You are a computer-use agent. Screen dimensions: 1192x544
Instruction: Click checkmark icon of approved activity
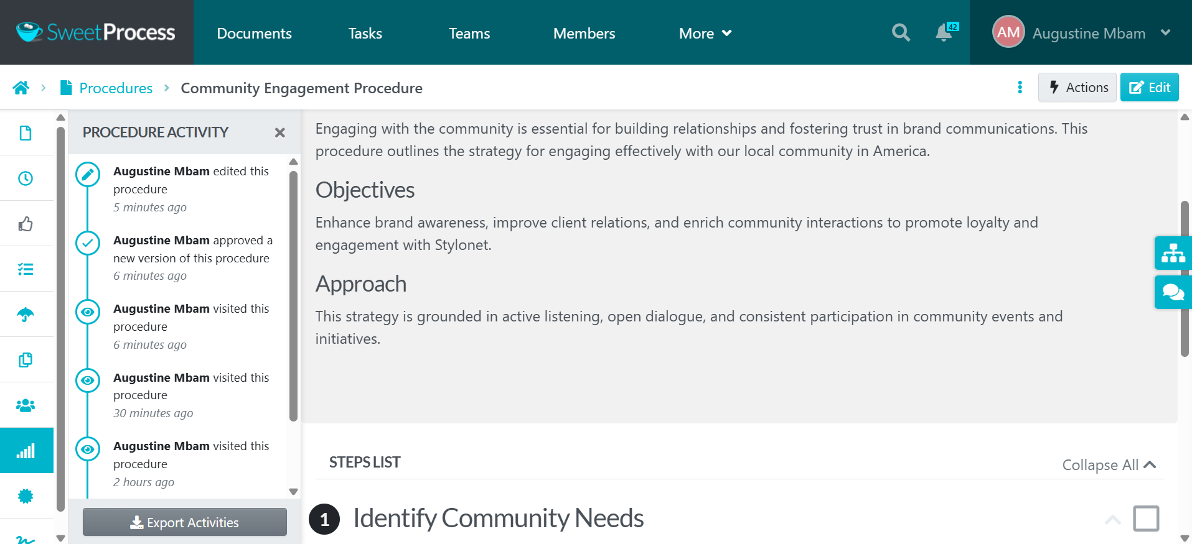(x=88, y=243)
